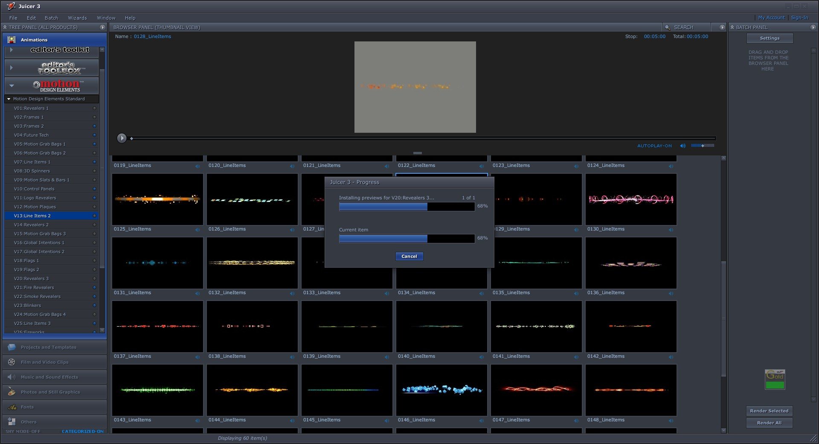819x444 pixels.
Task: Open the Batch menu
Action: (x=51, y=18)
